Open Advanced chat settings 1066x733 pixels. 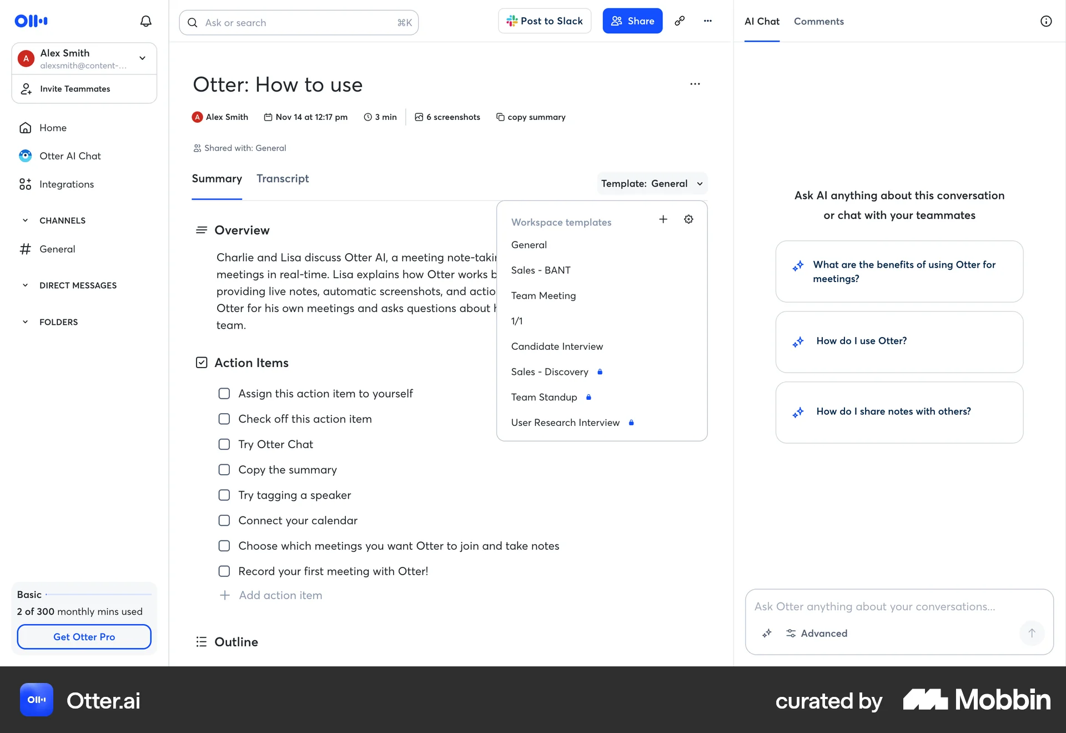(816, 634)
